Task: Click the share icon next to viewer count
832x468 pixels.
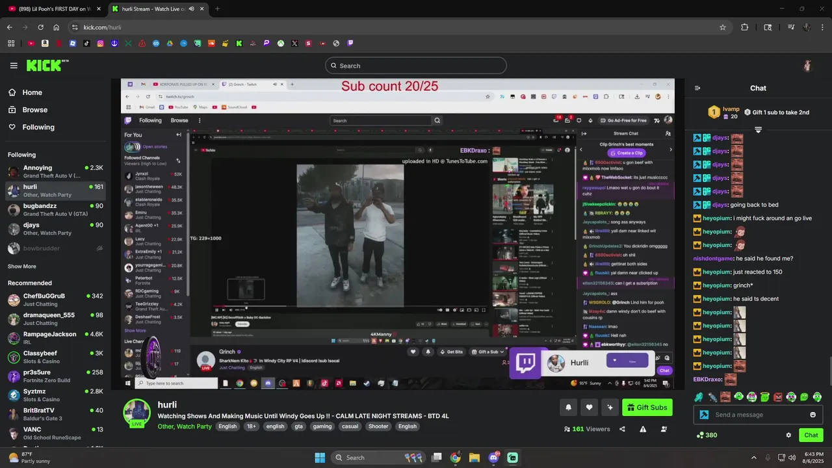Action: [x=622, y=429]
